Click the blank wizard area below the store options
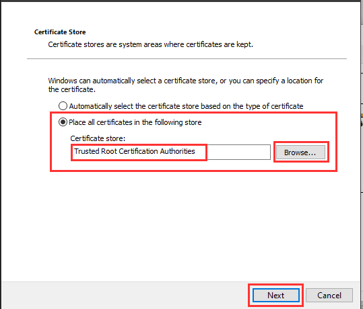 (180, 226)
